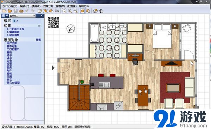Open the 楼层(F) menu
The height and width of the screenshot is (129, 211).
click(x=36, y=6)
